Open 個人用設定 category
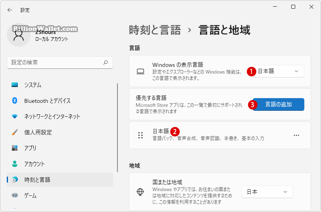321x212 pixels. tap(60, 132)
